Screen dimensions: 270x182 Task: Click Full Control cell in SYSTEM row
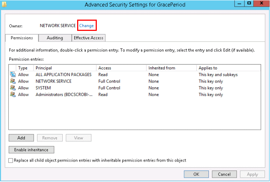pyautogui.click(x=109, y=88)
